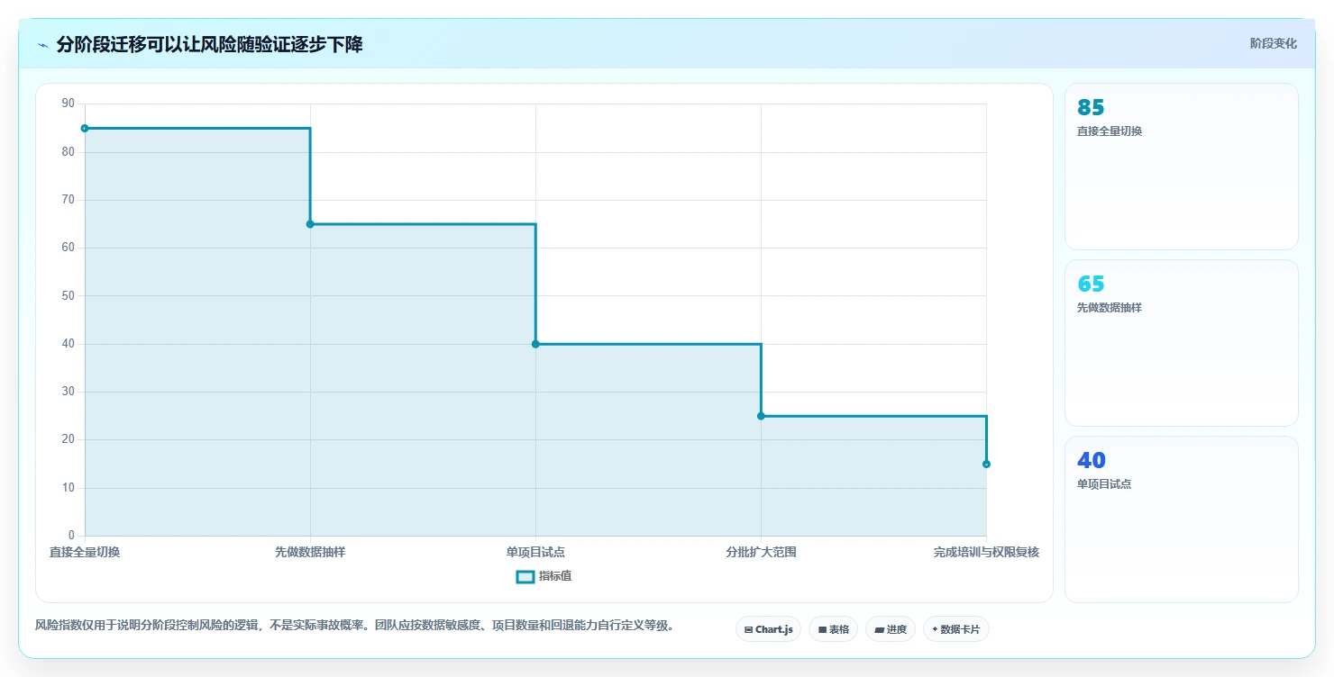Toggle the 指标值 legend entry

click(x=544, y=576)
